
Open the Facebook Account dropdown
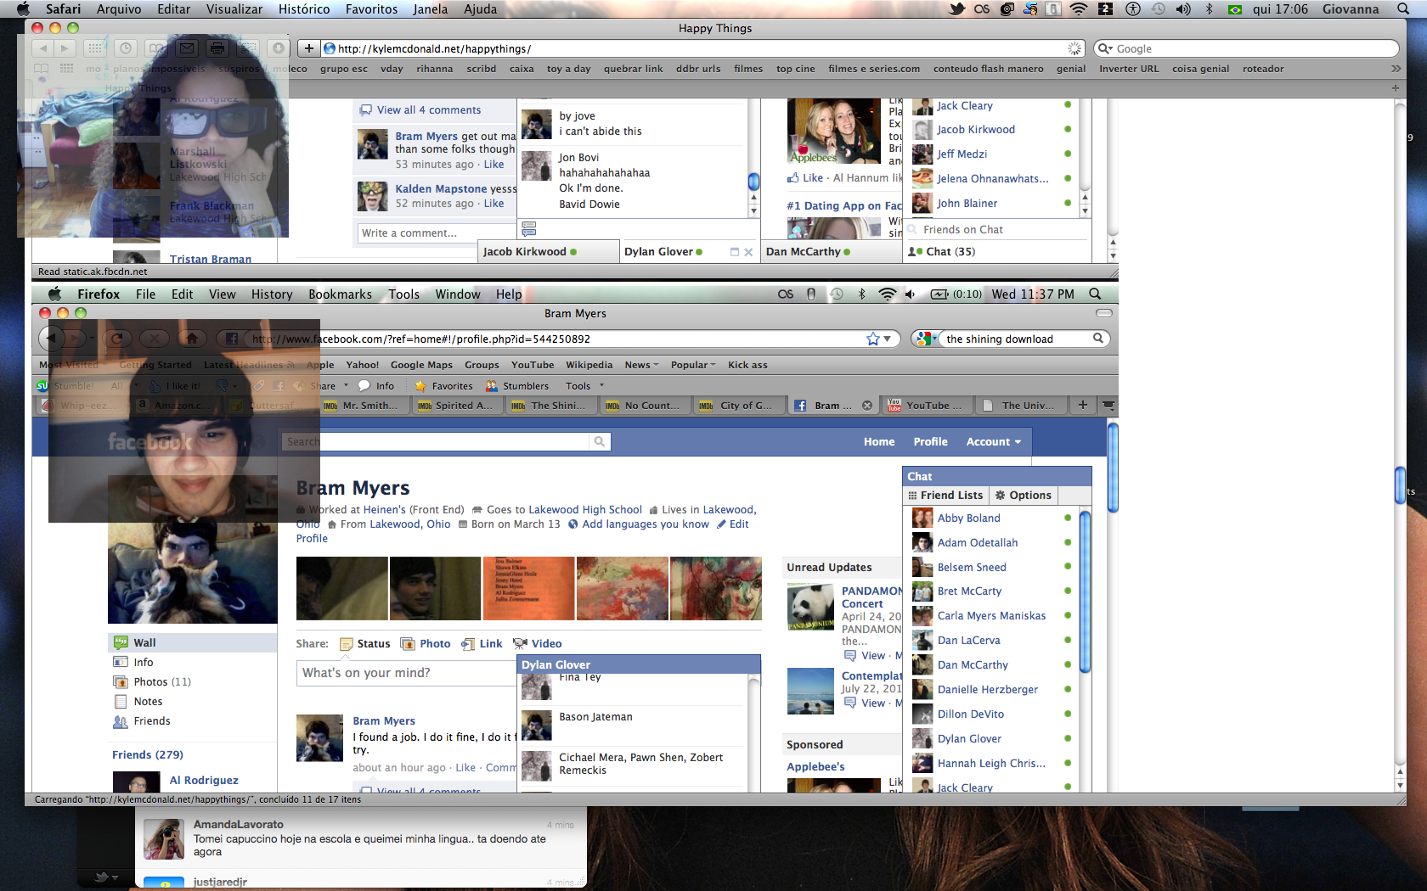(x=994, y=441)
